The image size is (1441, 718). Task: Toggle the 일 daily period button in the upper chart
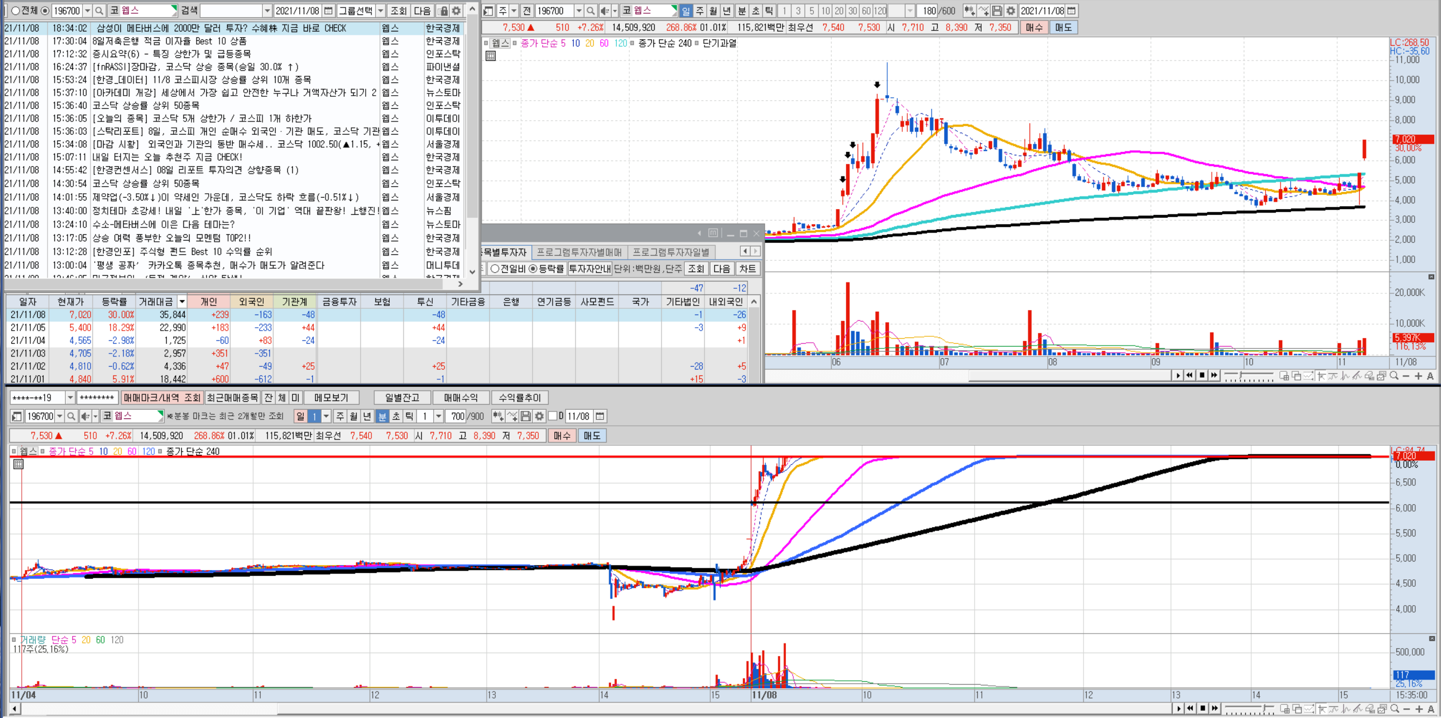point(686,11)
